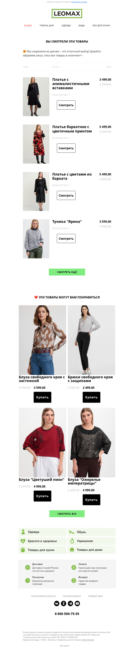The width and height of the screenshot is (134, 654).
Task: Open the веб-версия письма link at top
Action: (x=79, y=2)
